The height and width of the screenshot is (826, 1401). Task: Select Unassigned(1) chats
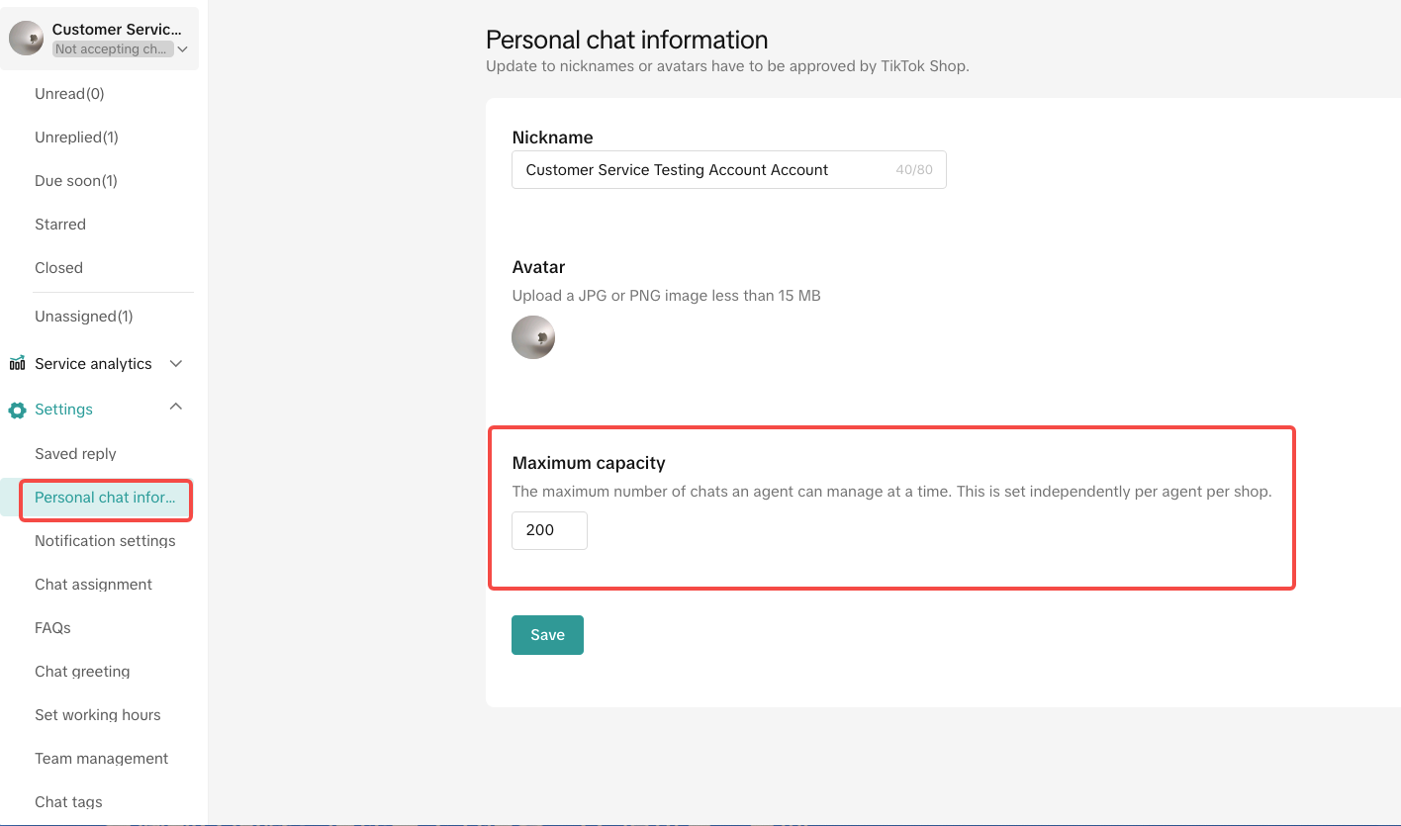83,317
